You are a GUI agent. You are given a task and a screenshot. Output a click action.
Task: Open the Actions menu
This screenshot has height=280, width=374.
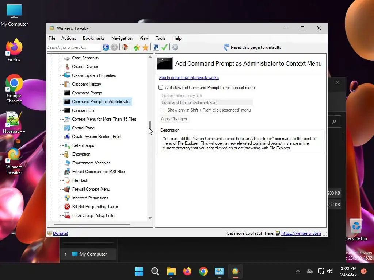click(68, 38)
